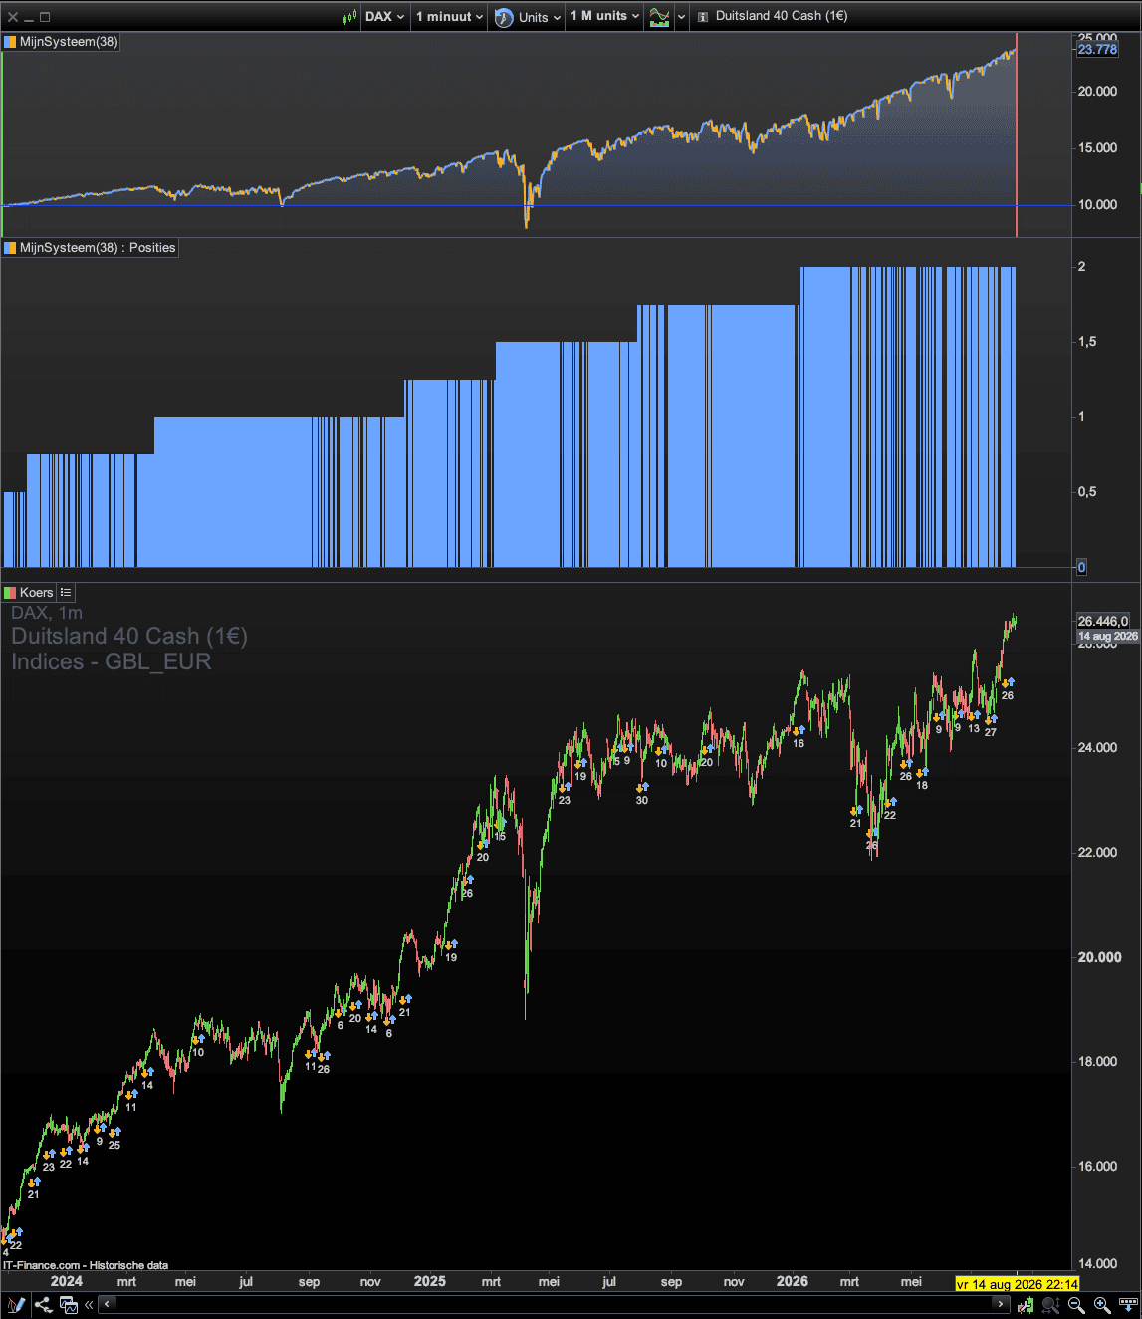This screenshot has height=1319, width=1142.
Task: Click the 1,5 label on Posities axis
Action: click(x=1087, y=342)
